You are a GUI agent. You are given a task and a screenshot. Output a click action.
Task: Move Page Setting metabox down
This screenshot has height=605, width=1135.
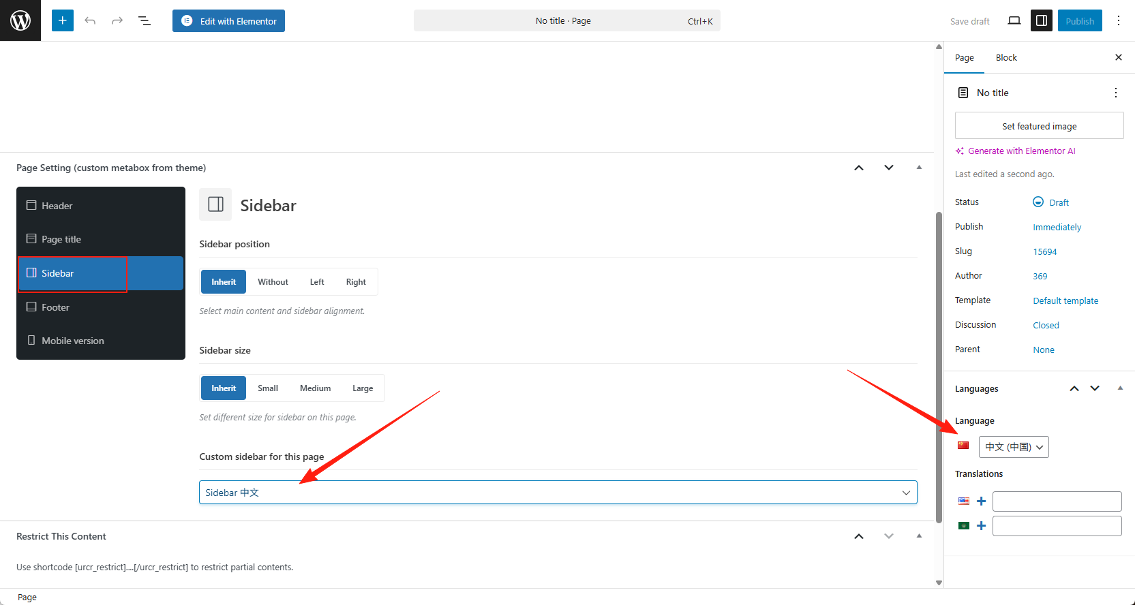[x=889, y=168]
